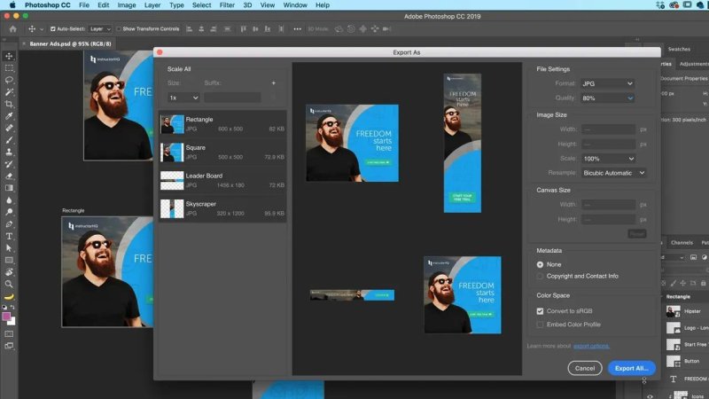
Task: Open the Format JPG dropdown
Action: 607,83
